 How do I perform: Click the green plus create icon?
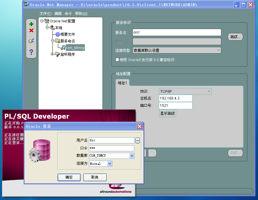[x=31, y=24]
